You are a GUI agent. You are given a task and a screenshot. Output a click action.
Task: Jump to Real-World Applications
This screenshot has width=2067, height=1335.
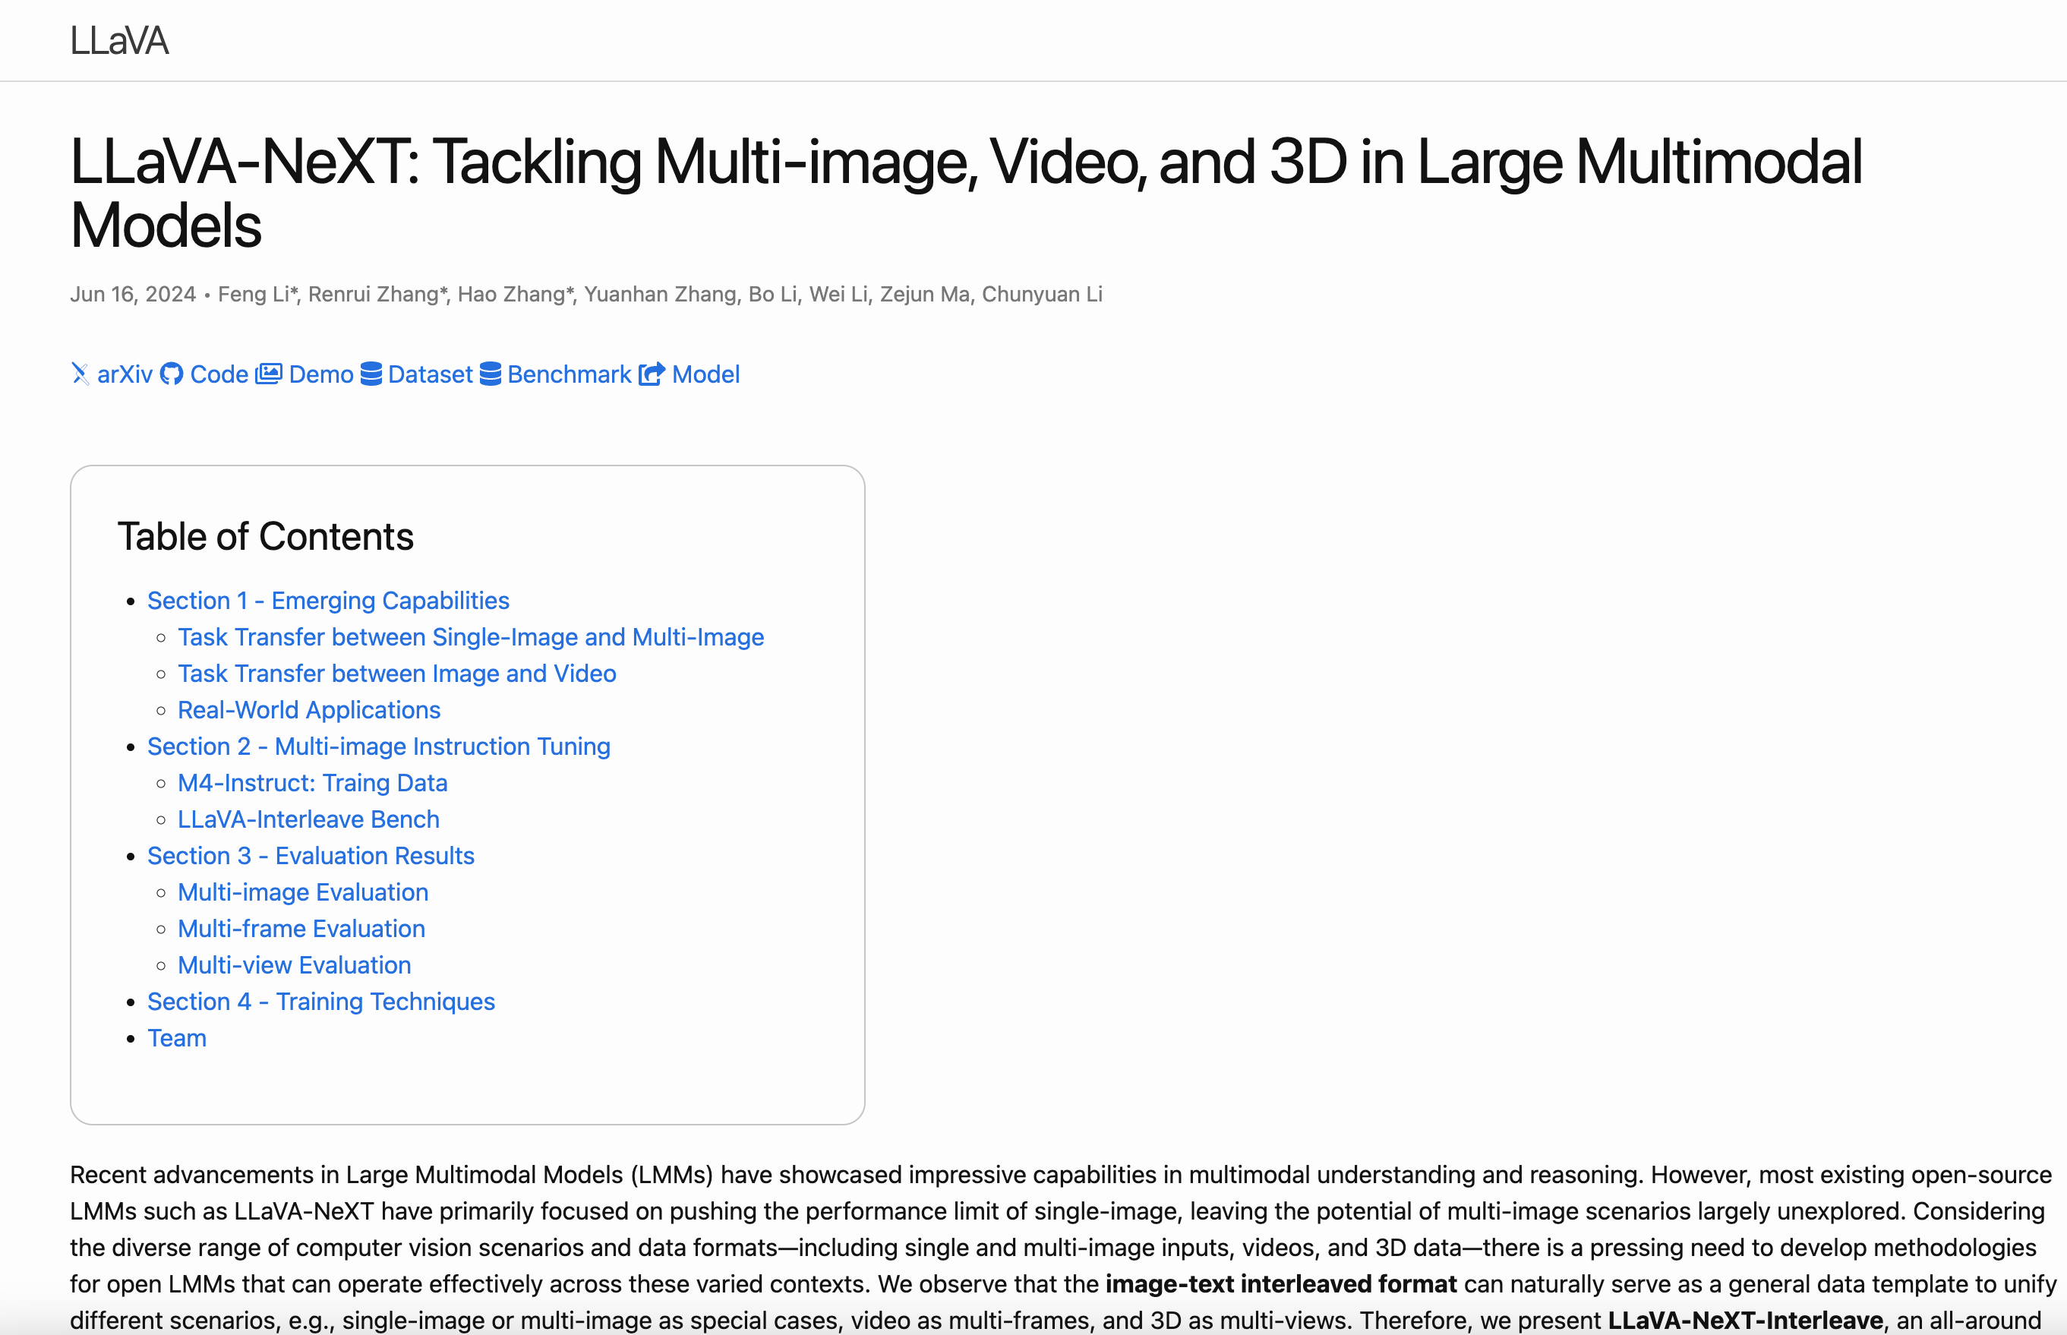click(309, 709)
